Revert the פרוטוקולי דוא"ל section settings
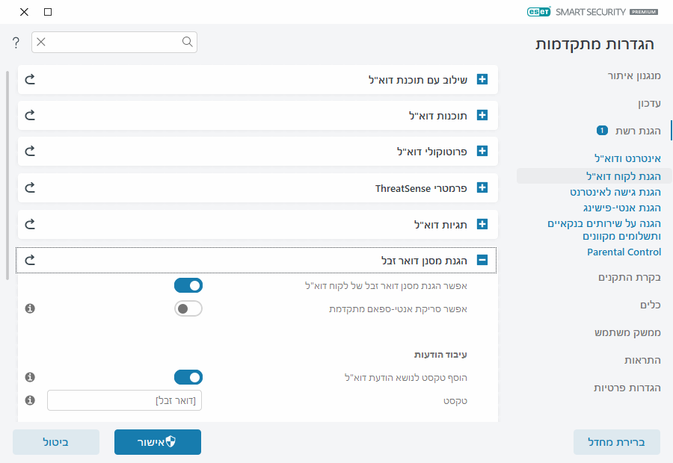Viewport: 673px width, 463px height. click(x=31, y=151)
